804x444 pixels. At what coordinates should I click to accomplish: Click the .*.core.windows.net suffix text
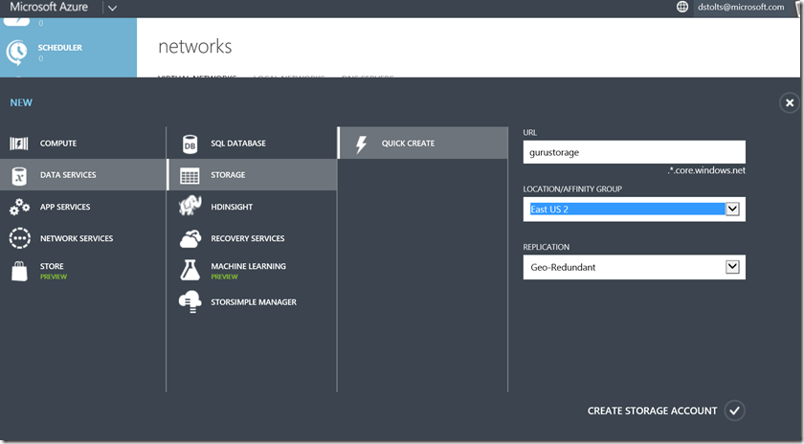706,170
